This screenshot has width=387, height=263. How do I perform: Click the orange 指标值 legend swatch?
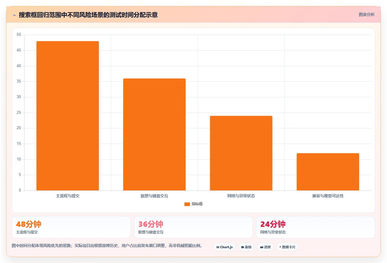187,204
